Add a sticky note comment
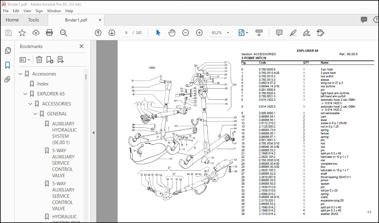 (x=279, y=33)
